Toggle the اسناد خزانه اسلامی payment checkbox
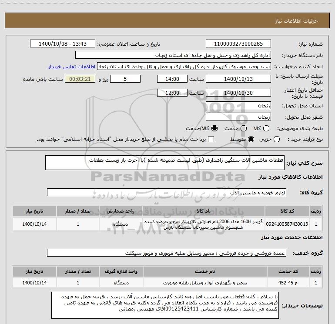Screen dimensions: 335x324 [211, 139]
